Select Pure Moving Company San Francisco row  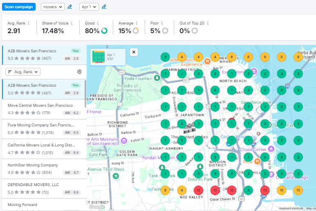[x=44, y=129]
